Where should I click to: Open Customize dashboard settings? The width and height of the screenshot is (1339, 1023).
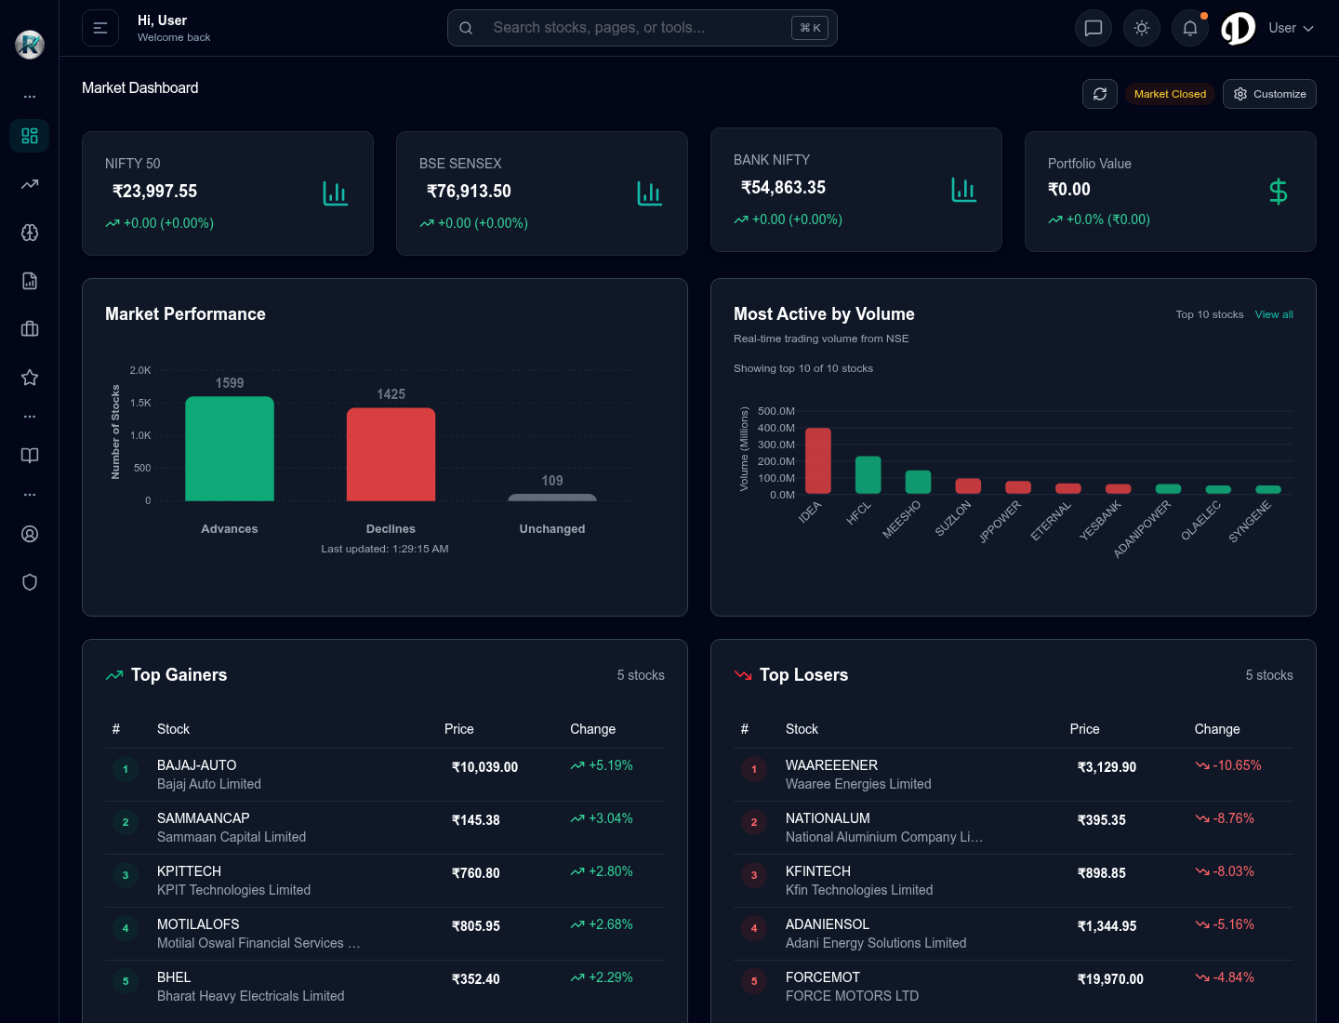(1269, 94)
